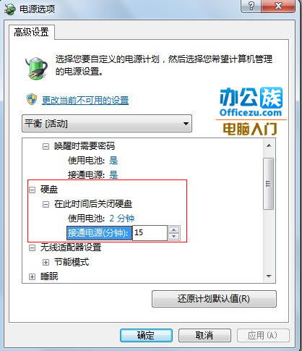Click 还原计划默认值(R) button
This screenshot has width=302, height=351.
(214, 299)
